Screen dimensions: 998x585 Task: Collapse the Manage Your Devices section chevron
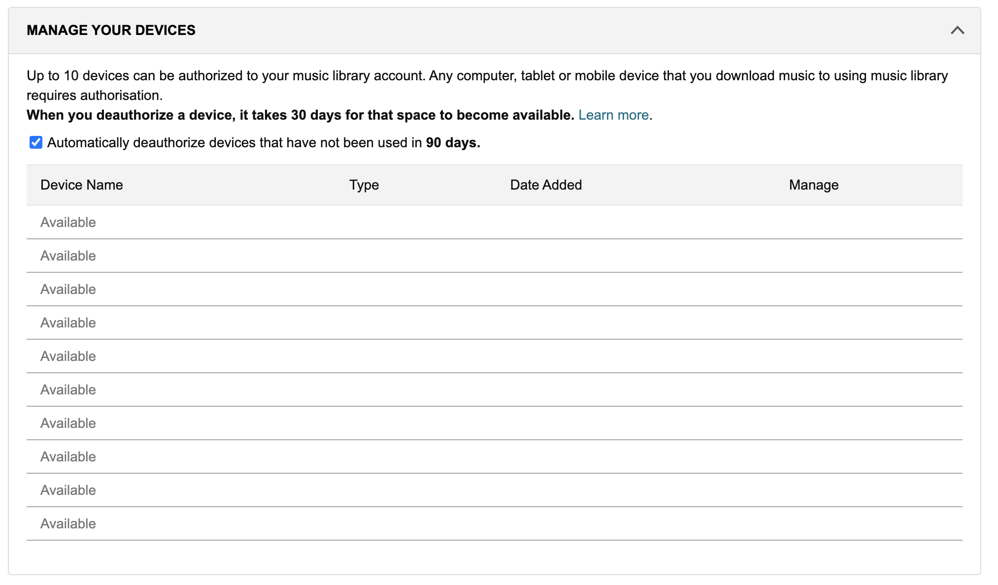coord(957,31)
